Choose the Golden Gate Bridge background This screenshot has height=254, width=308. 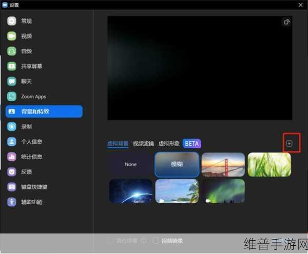223,165
